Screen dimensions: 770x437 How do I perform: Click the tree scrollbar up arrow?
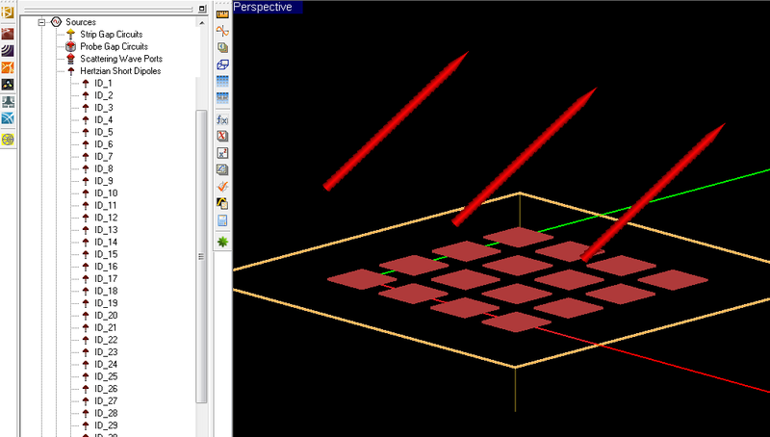(202, 22)
